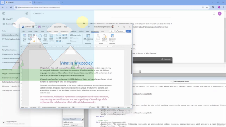Select the Alphabetic tab in Properties
The image size is (226, 127).
point(66,125)
